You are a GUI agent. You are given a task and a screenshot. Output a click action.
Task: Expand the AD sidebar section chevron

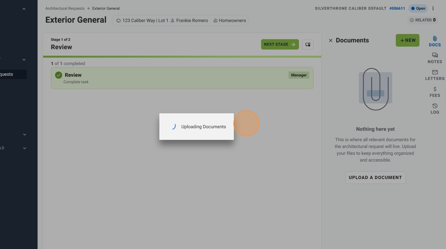[x=25, y=148]
